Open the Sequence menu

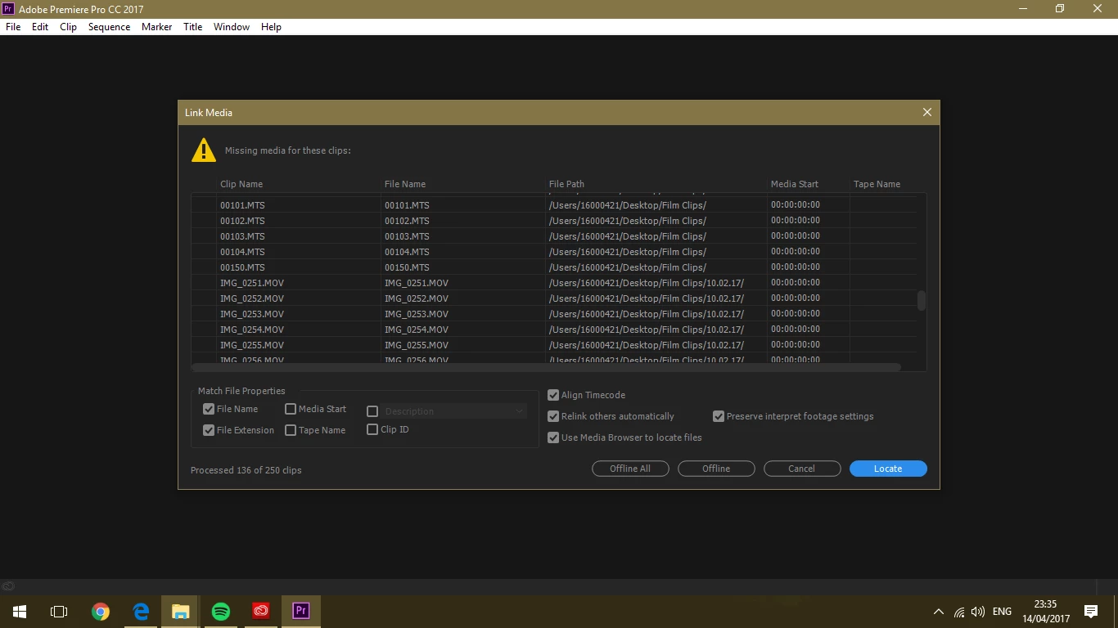click(109, 27)
